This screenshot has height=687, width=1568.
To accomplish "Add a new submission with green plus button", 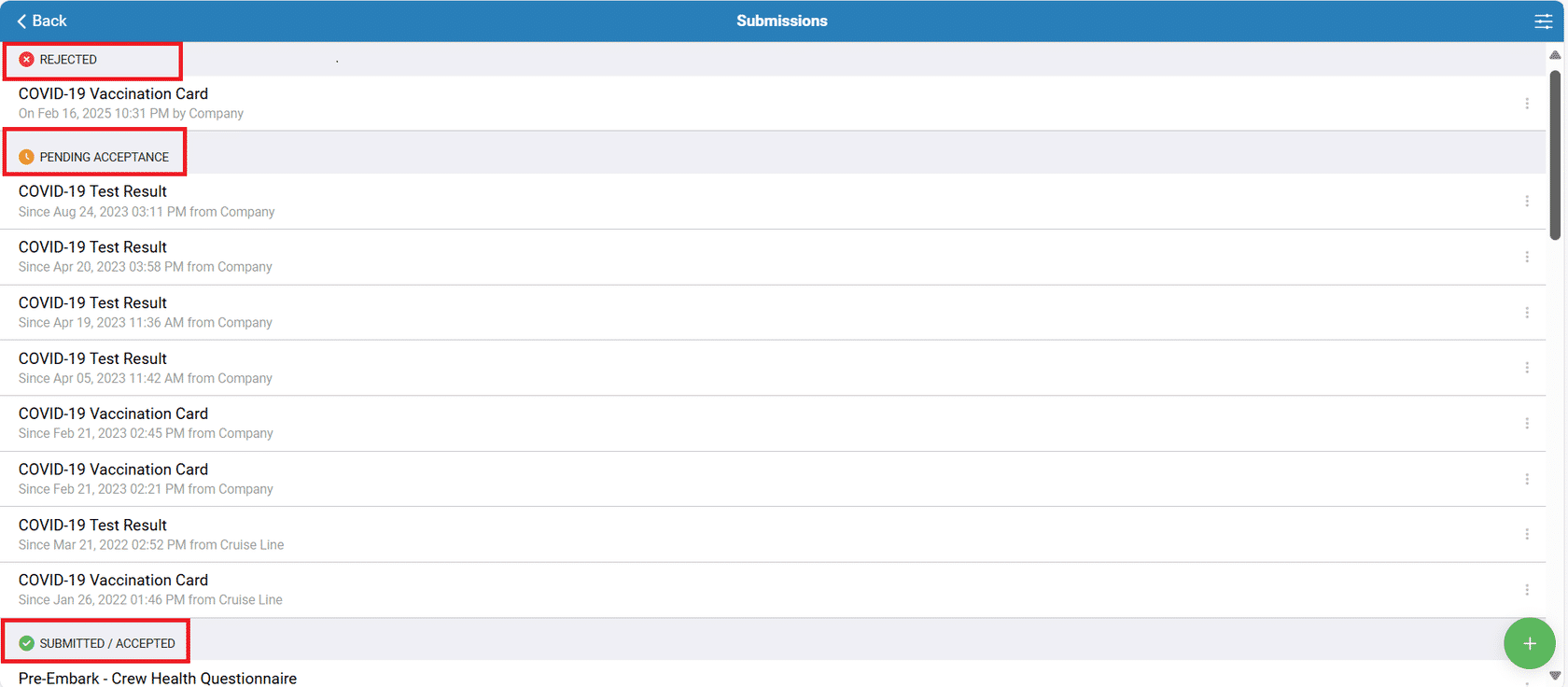I will point(1529,643).
